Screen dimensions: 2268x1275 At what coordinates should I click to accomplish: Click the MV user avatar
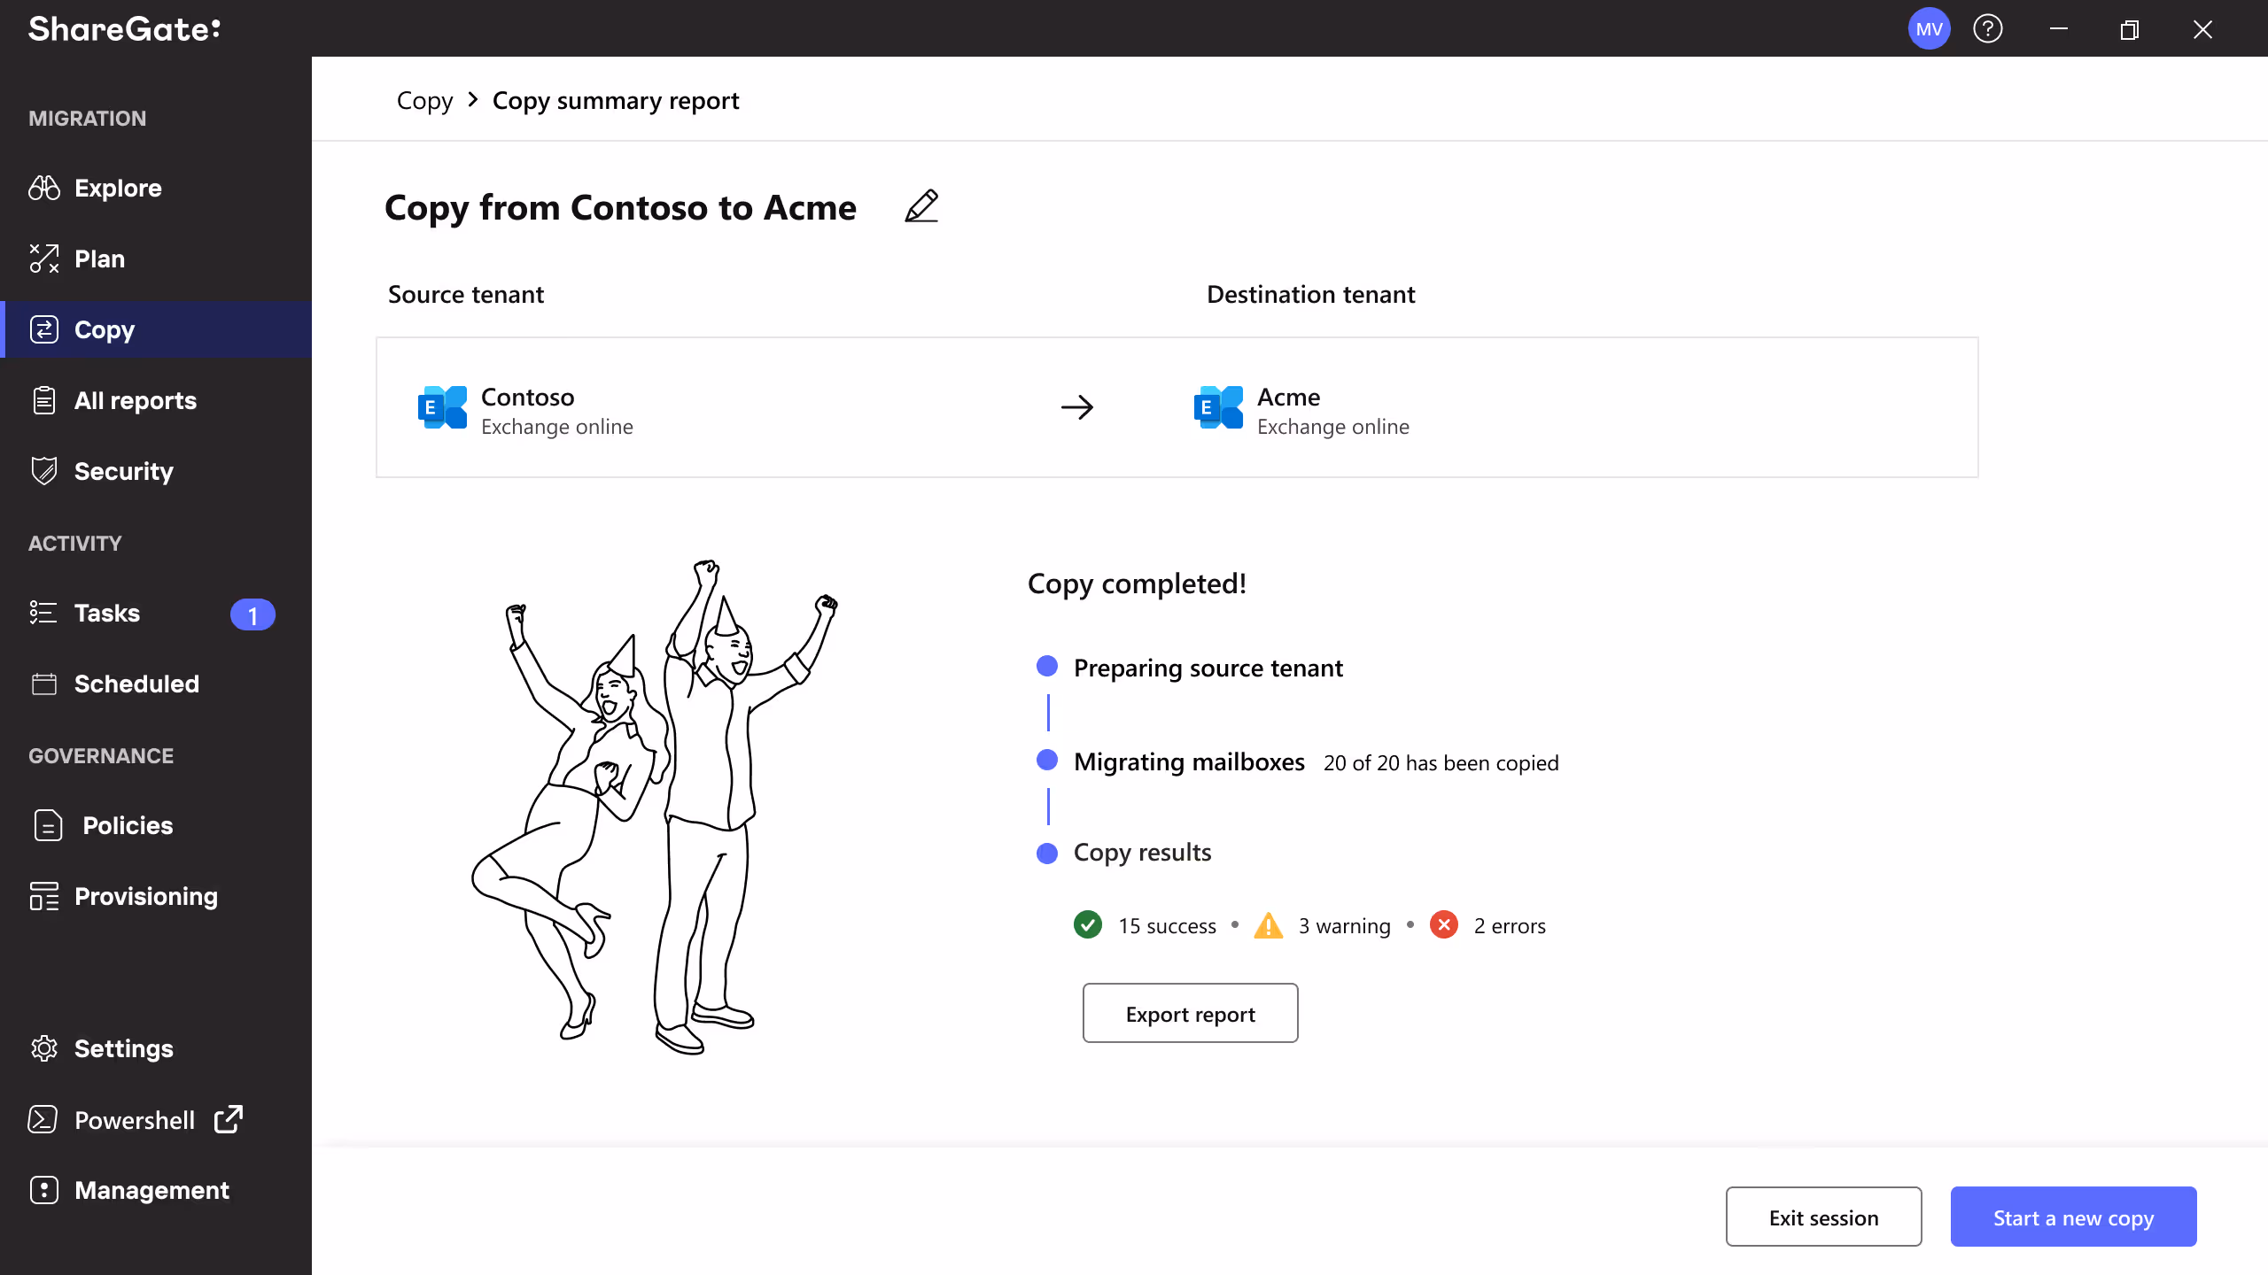pos(1929,29)
